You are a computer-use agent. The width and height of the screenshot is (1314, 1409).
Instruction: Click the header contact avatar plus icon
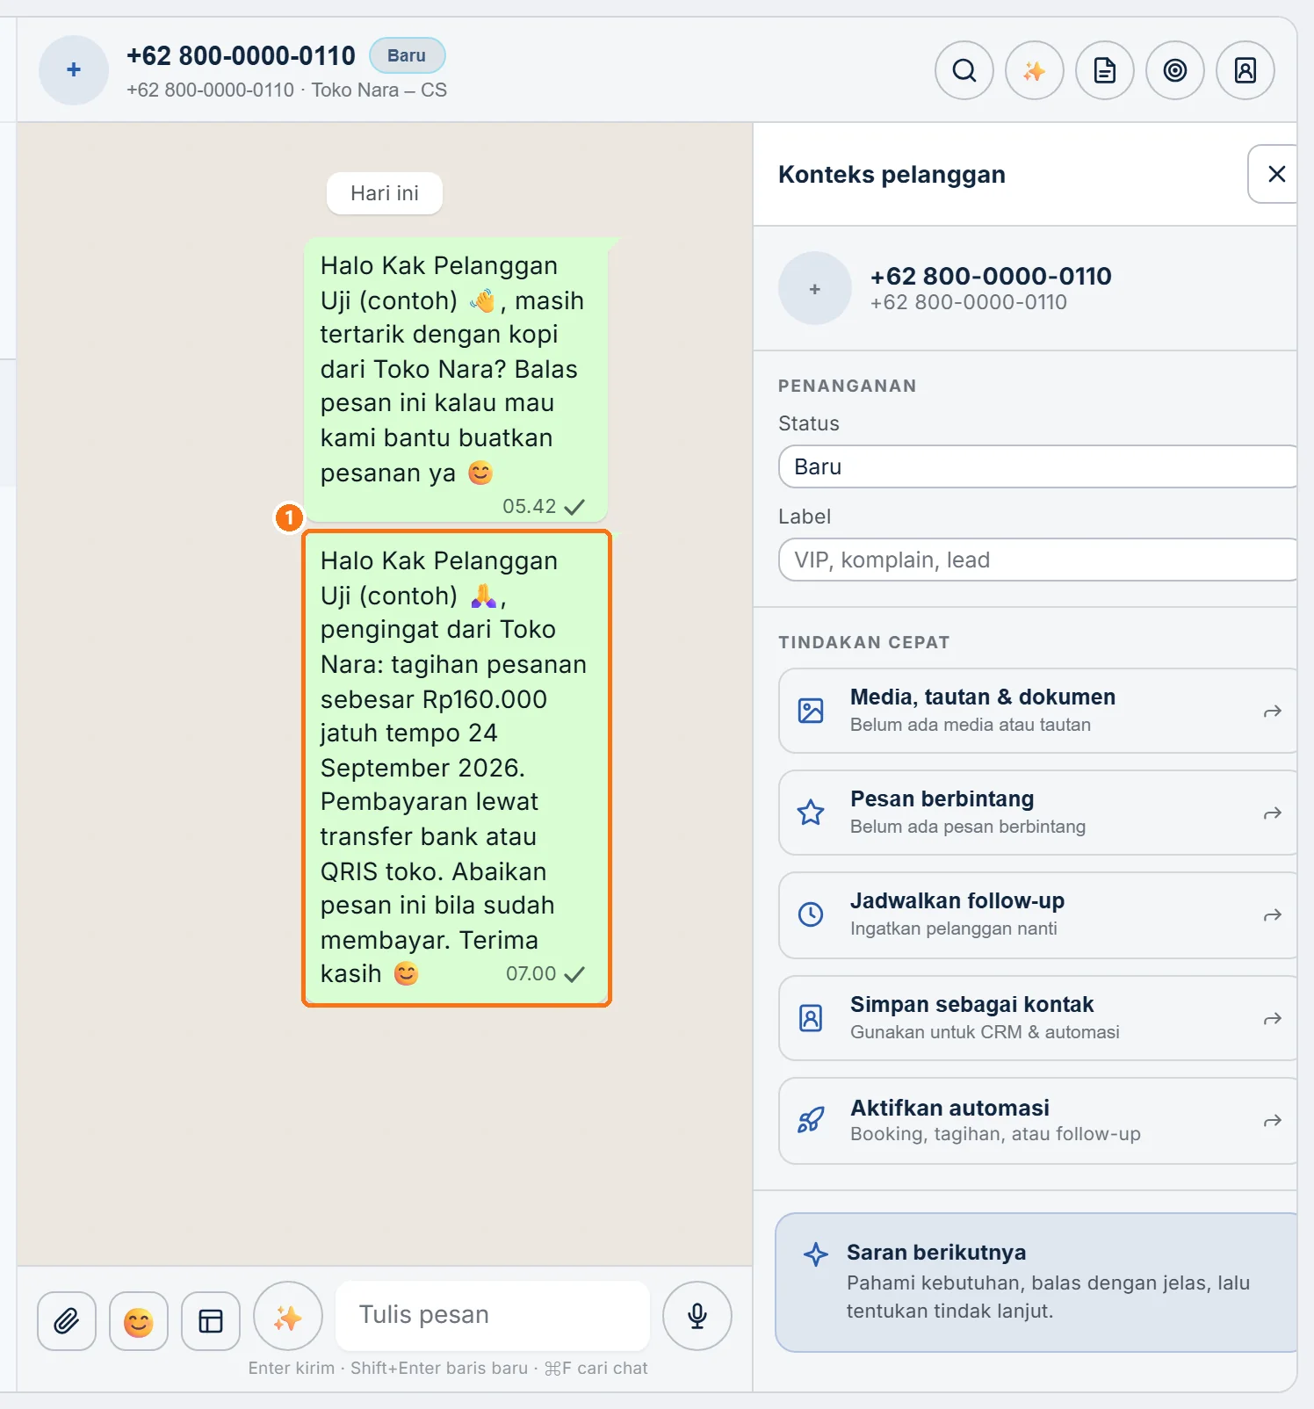point(74,70)
